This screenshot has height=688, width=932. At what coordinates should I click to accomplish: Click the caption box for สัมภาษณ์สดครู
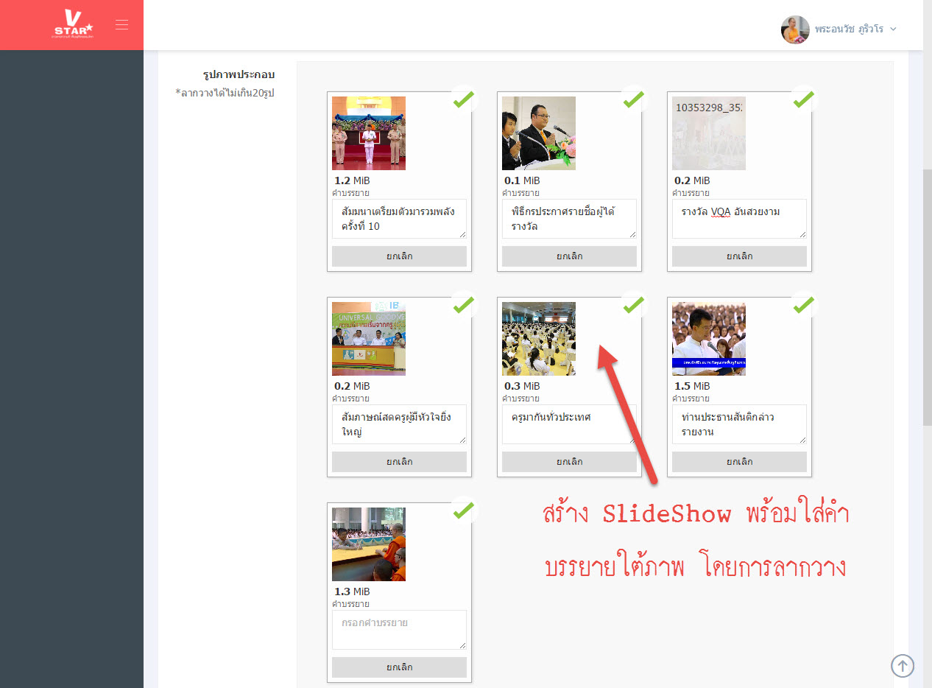coord(399,424)
